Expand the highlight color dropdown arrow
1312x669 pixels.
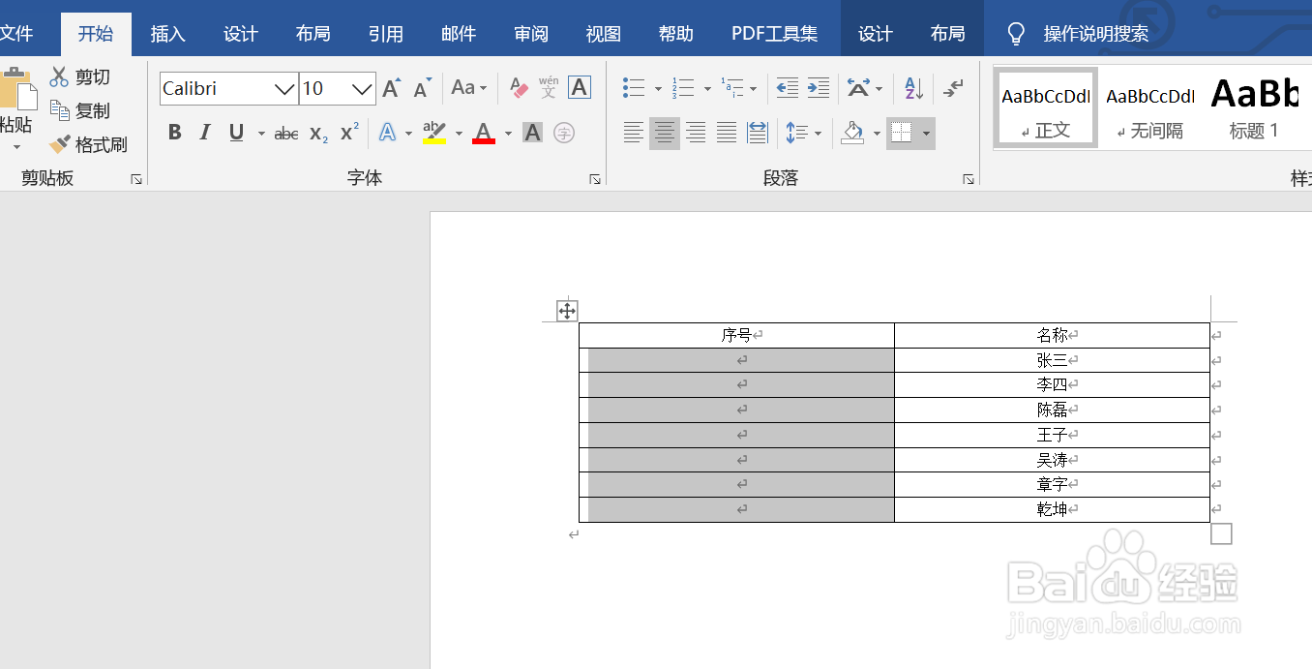[x=459, y=134]
